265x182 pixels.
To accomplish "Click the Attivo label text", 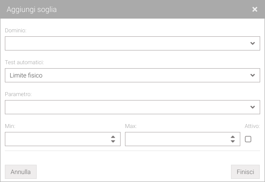I will click(x=252, y=126).
